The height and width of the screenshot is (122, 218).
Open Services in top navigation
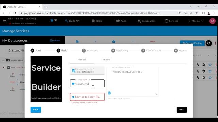172,21
